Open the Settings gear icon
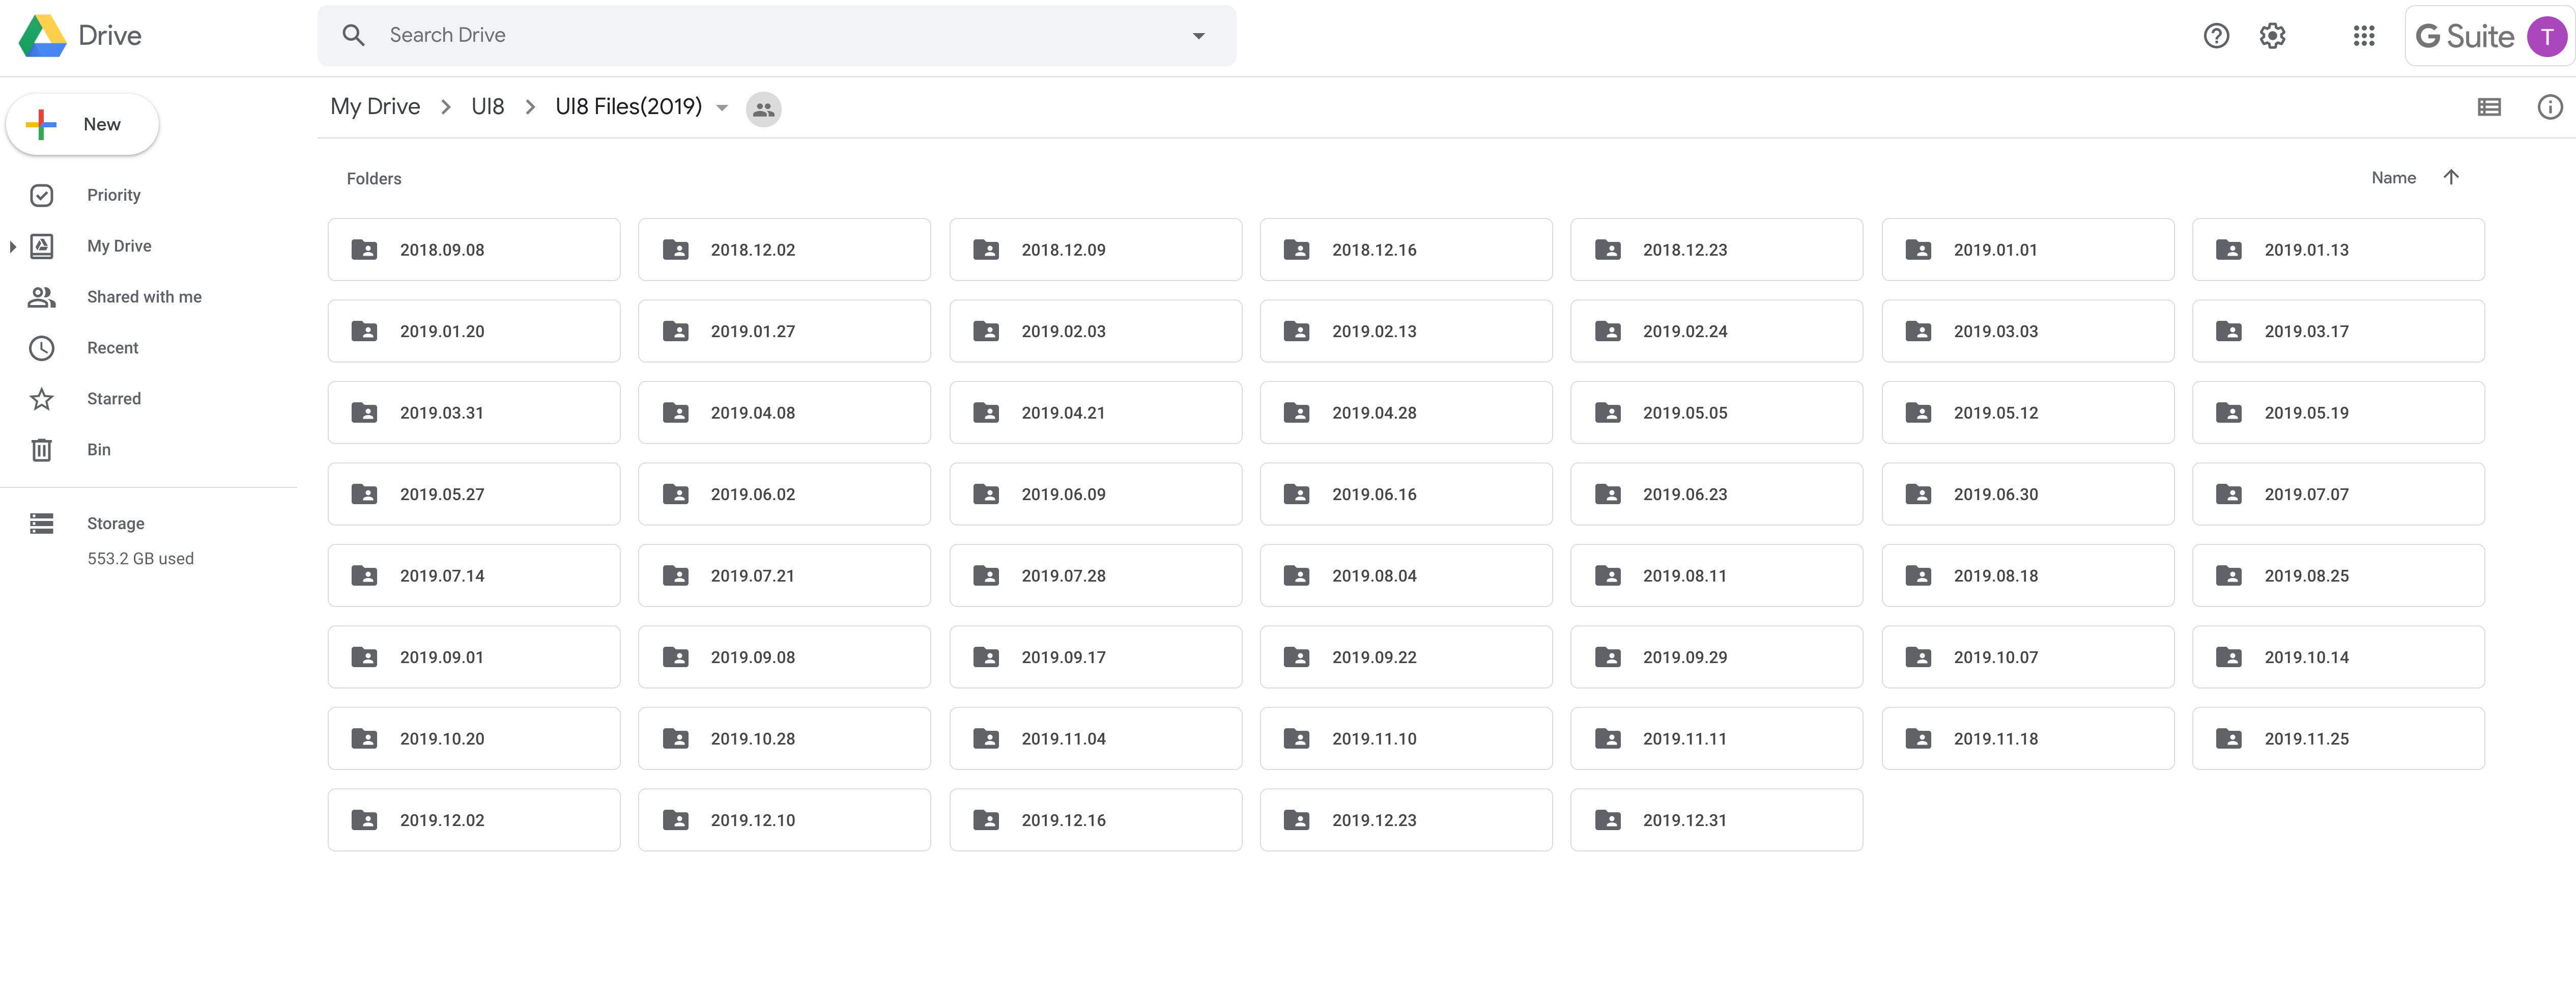2576x989 pixels. [x=2272, y=36]
